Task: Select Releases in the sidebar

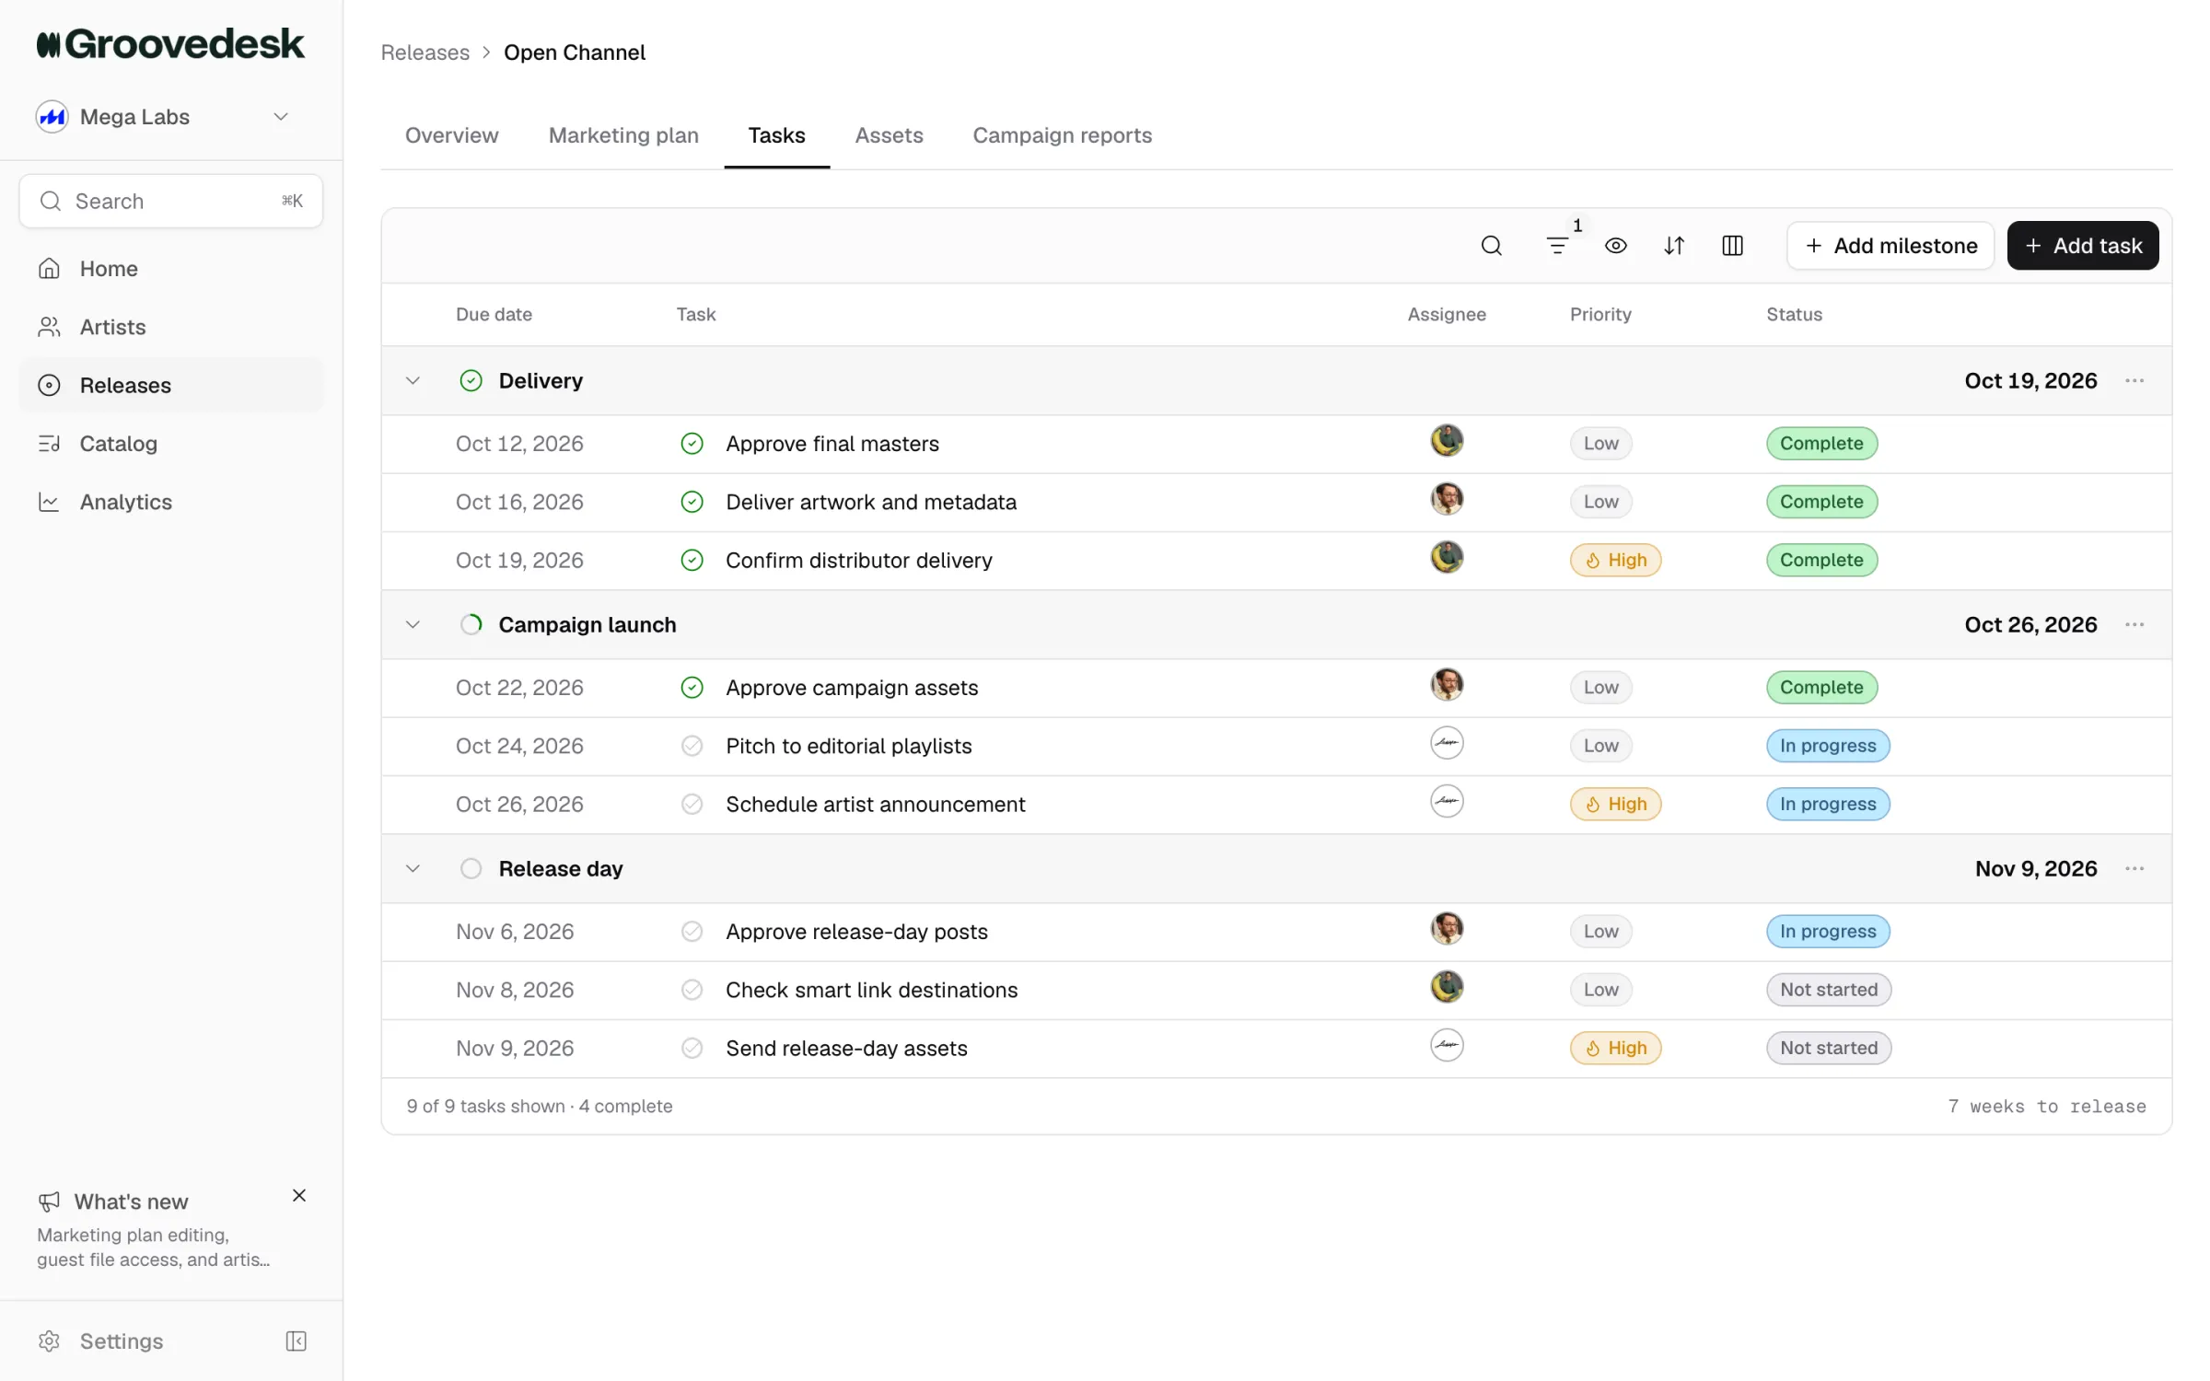Action: tap(171, 385)
